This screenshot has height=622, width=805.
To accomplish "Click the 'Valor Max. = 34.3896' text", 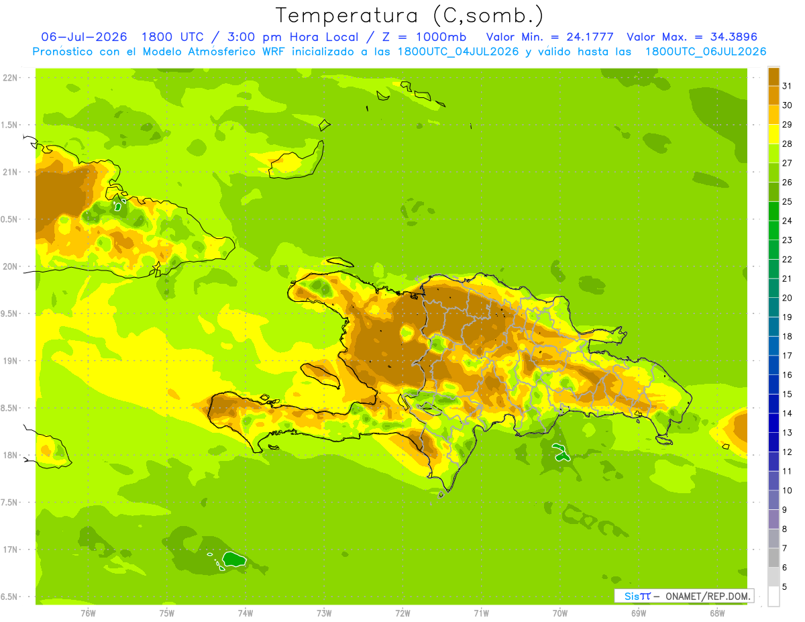I will 692,37.
